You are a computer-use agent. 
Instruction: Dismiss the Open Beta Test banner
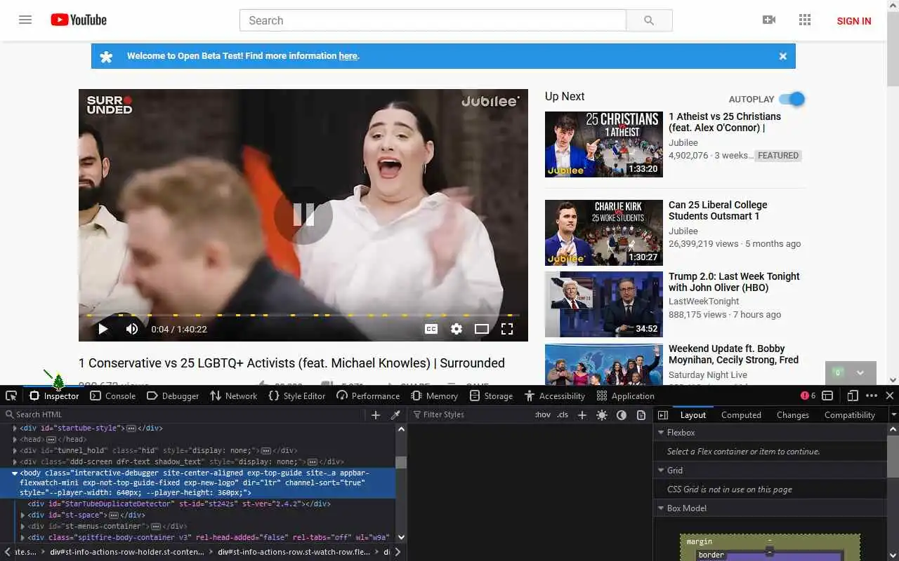(x=783, y=56)
